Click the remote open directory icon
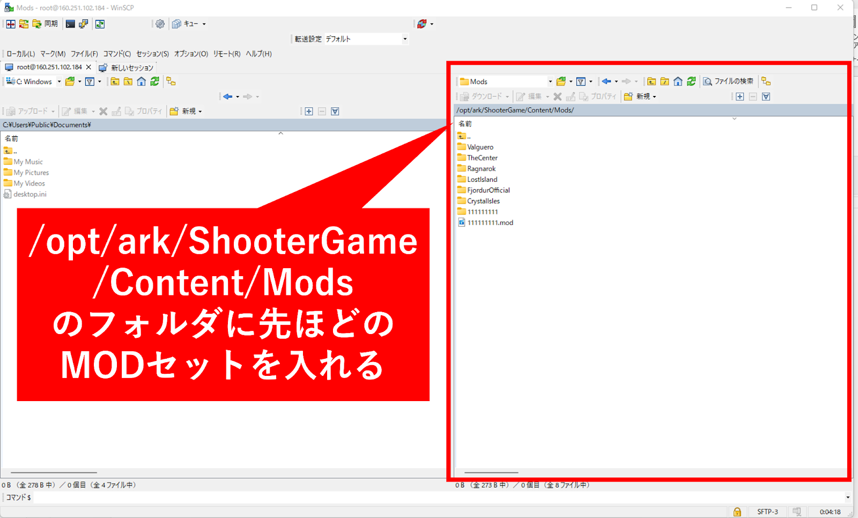The width and height of the screenshot is (858, 518). [x=561, y=82]
